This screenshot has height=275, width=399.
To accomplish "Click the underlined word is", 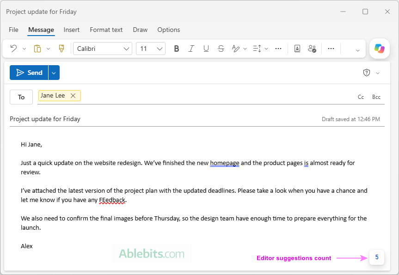I will [x=306, y=163].
